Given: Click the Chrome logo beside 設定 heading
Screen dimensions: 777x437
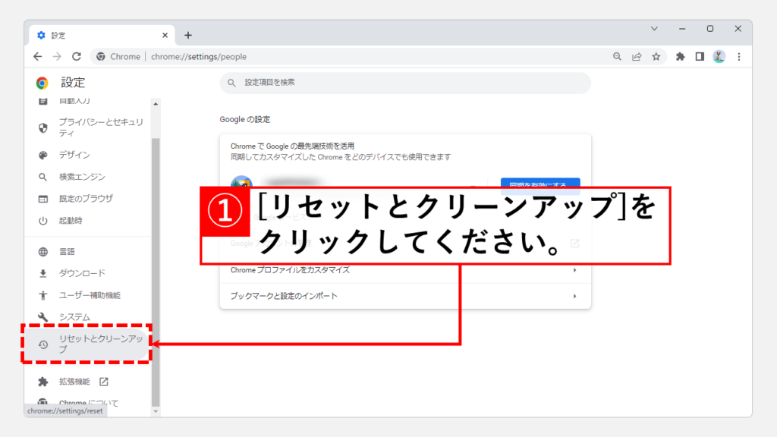Looking at the screenshot, I should 42,83.
